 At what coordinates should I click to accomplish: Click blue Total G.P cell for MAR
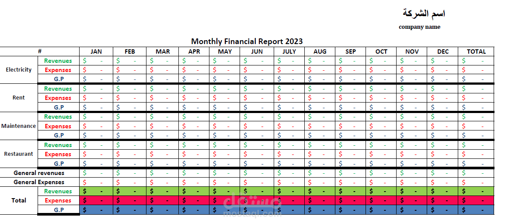[163, 210]
